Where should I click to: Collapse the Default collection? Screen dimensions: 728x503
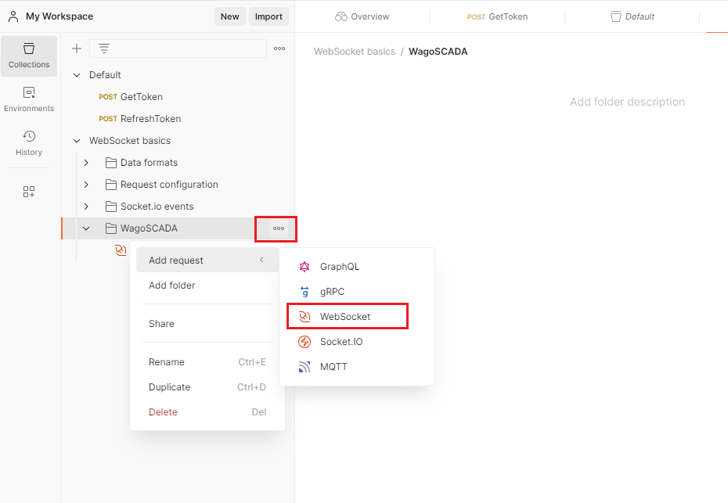[77, 75]
